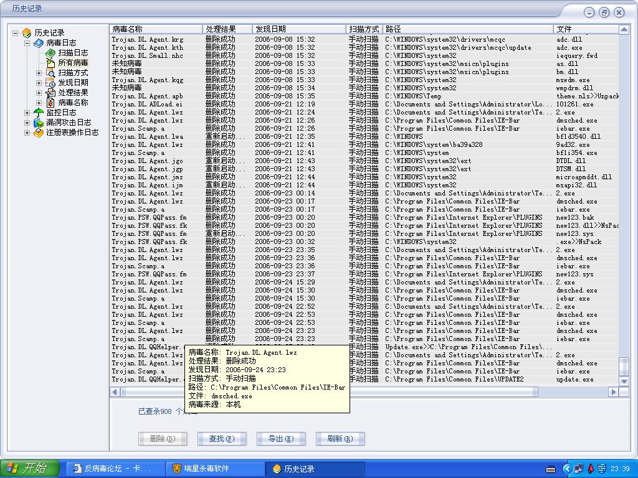Select row Trojan.DL.ADLoad.ei
This screenshot has height=478, width=638.
364,104
